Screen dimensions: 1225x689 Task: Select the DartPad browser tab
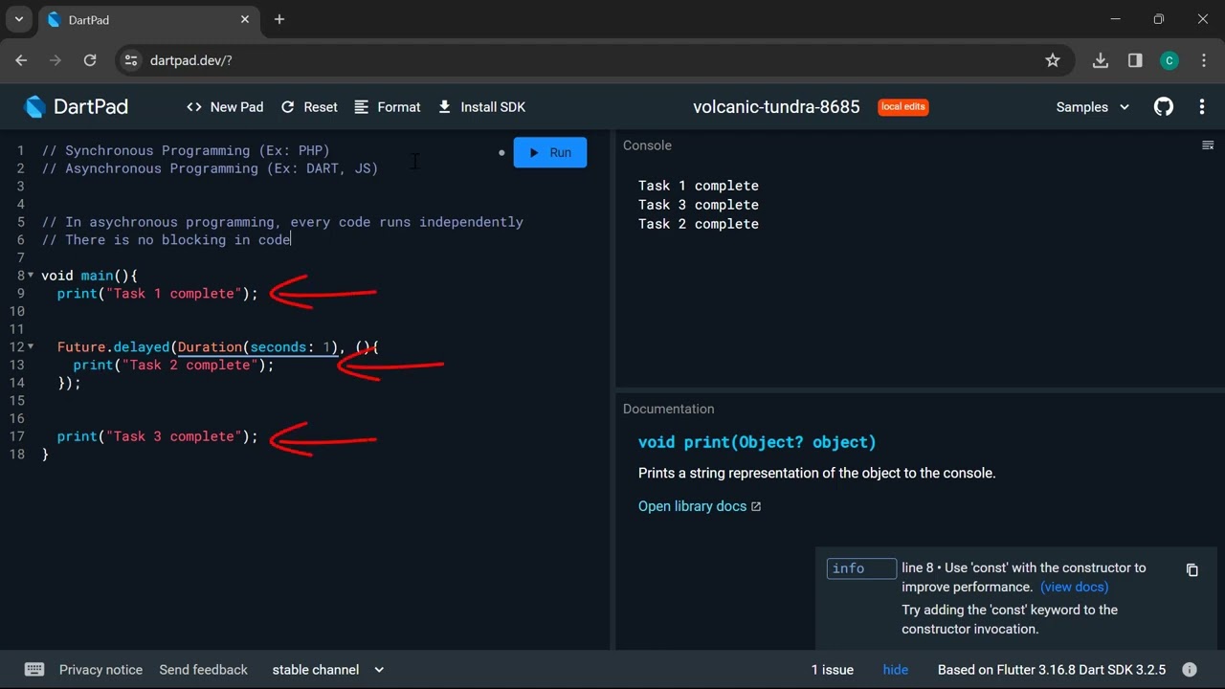(148, 20)
